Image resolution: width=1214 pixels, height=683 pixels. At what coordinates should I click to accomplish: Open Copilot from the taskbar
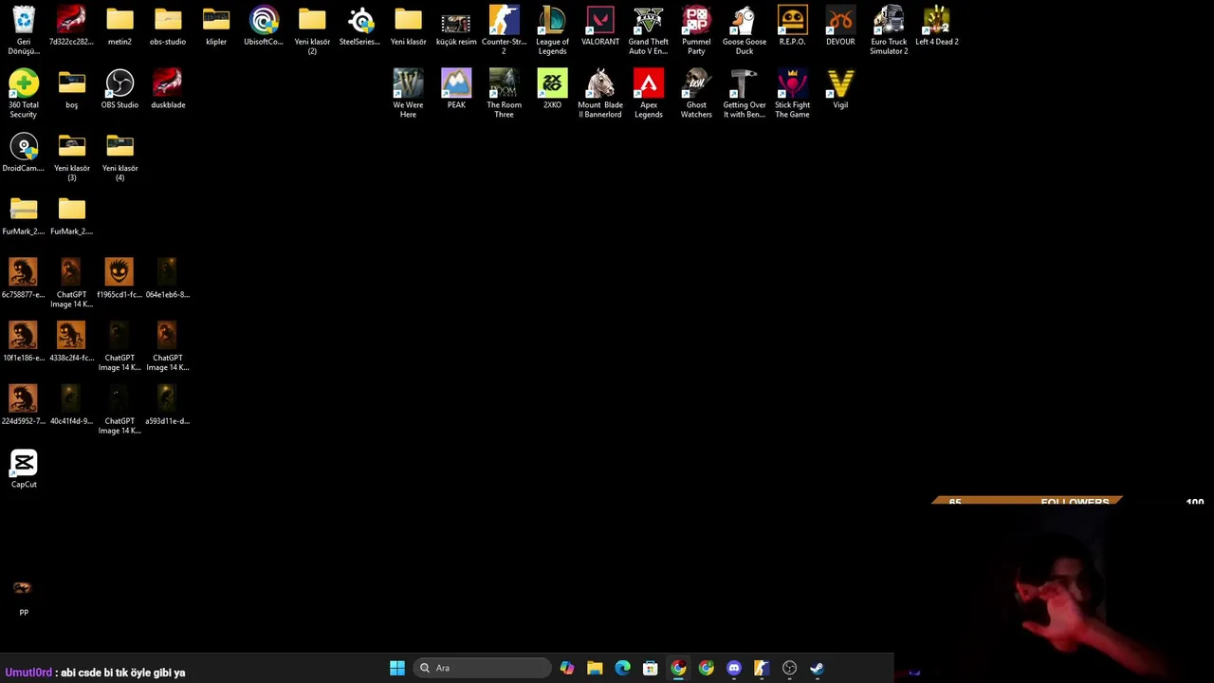567,668
